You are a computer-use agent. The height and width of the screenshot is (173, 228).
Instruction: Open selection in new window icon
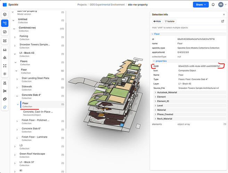(222, 21)
